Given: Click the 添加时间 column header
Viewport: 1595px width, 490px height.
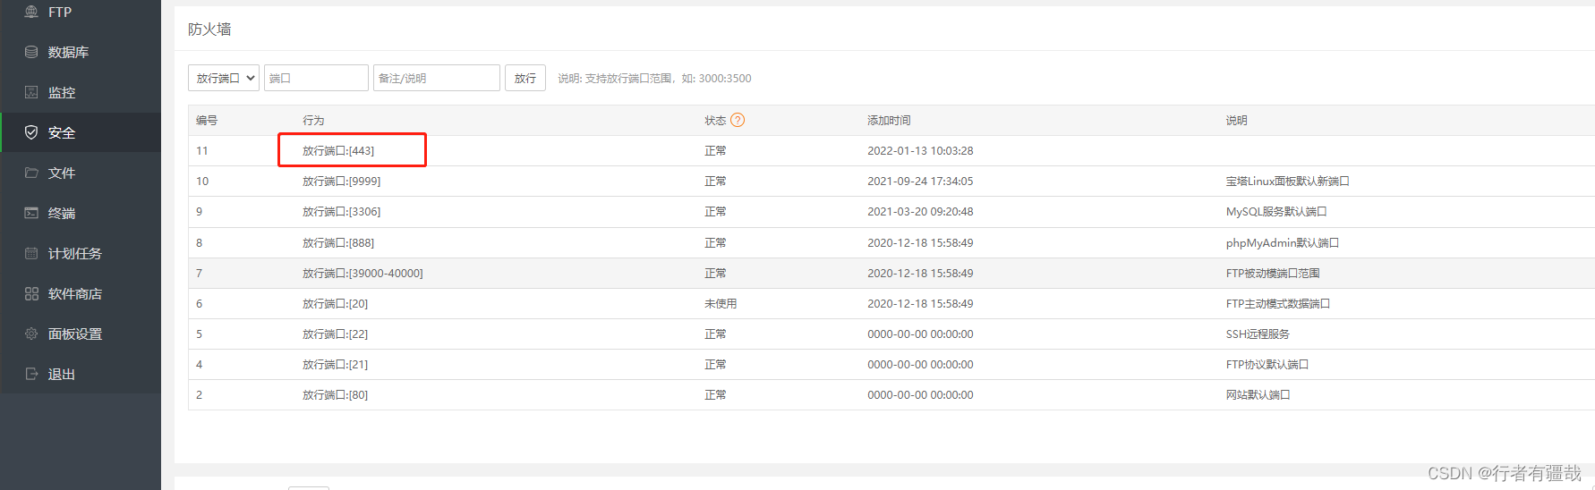Looking at the screenshot, I should [889, 120].
